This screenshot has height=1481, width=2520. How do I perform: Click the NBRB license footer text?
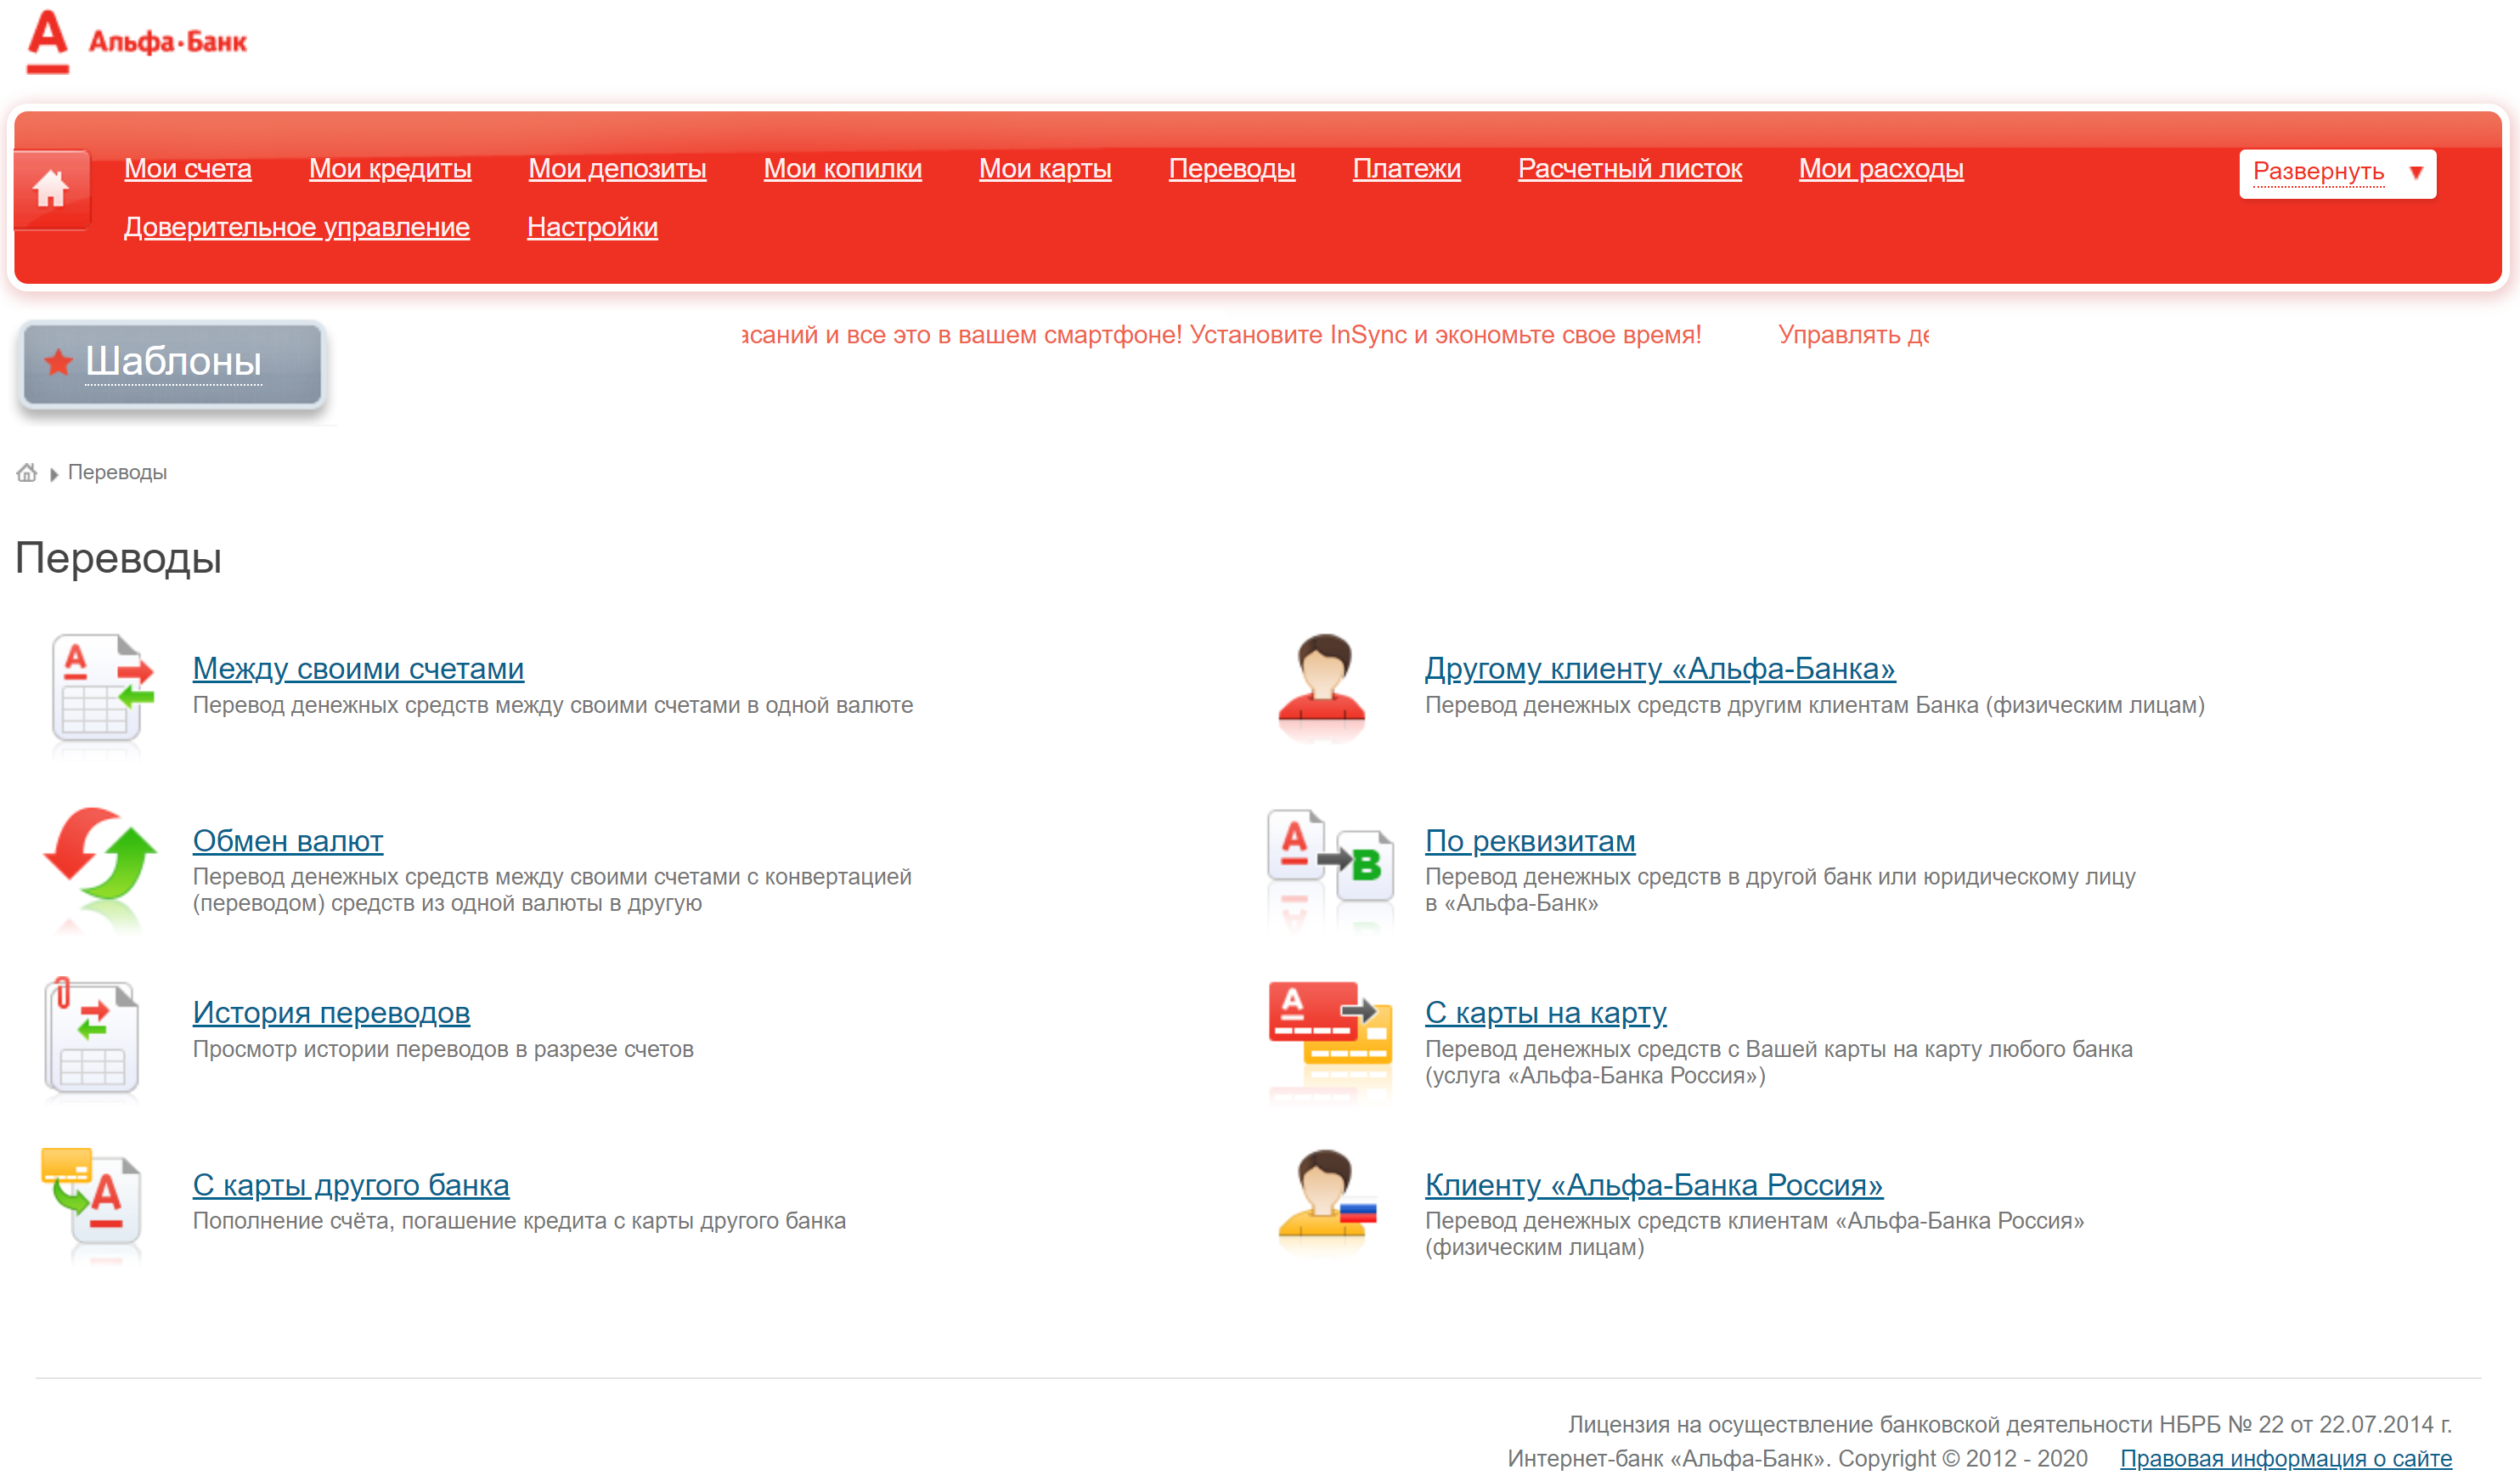[2010, 1424]
